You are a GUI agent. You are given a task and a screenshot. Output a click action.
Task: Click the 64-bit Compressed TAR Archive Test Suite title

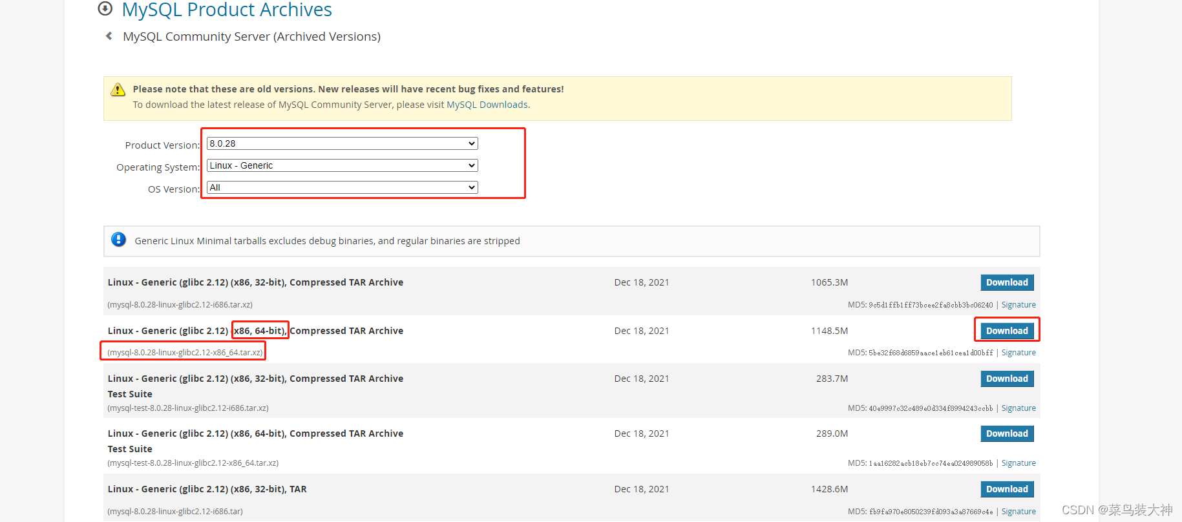pos(255,441)
